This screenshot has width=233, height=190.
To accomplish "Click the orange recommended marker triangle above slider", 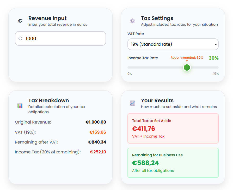I will click(x=187, y=61).
